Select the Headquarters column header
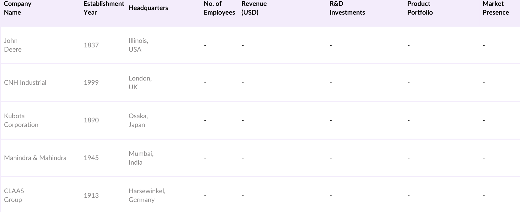This screenshot has width=520, height=212. click(x=148, y=8)
